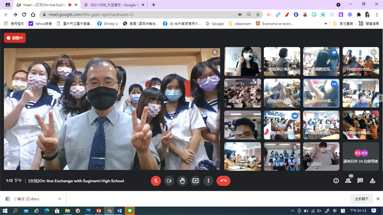This screenshot has height=215, width=383.
Task: Open the Google bookmark
Action: coord(215,24)
